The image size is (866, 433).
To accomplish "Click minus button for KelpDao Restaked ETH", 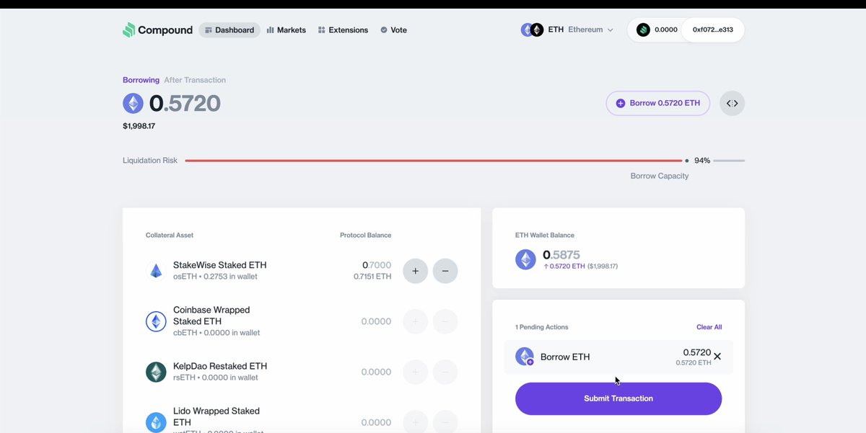I will (445, 372).
